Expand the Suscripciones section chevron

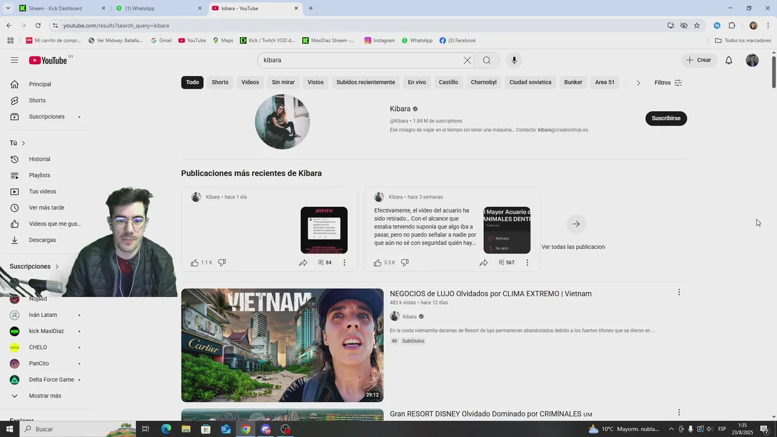click(x=57, y=266)
